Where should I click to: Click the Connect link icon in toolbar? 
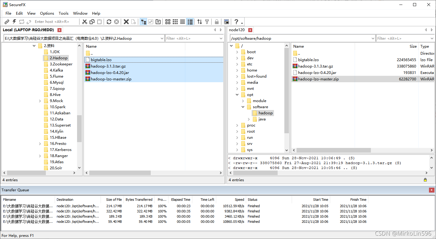coord(7,22)
